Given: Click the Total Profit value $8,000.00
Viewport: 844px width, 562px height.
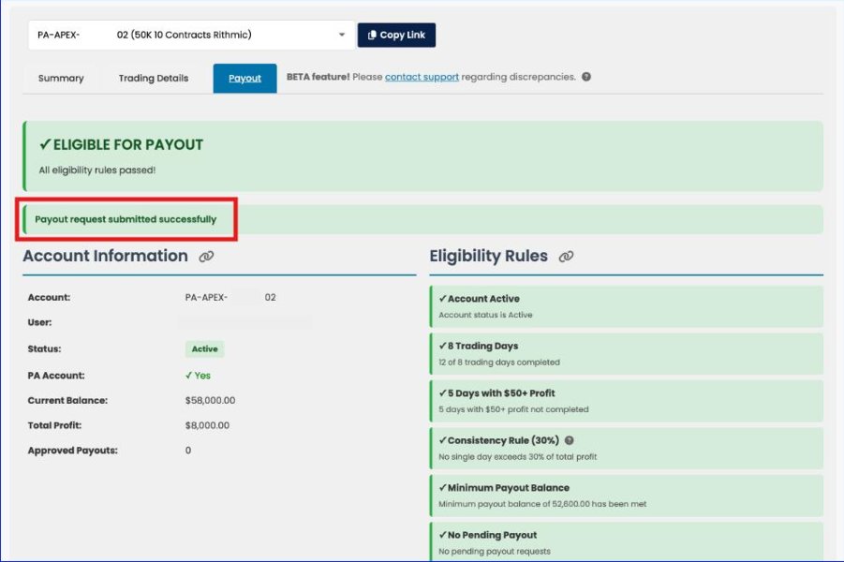Looking at the screenshot, I should click(x=207, y=425).
